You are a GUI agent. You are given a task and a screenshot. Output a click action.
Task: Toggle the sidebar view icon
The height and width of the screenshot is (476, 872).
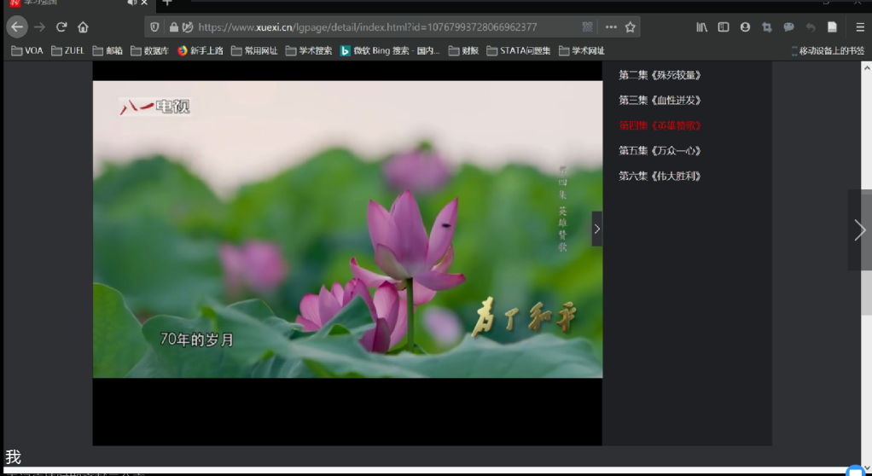[x=724, y=27]
